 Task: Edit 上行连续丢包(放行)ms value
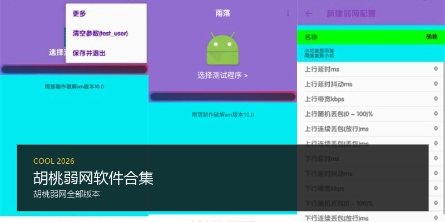(x=371, y=129)
